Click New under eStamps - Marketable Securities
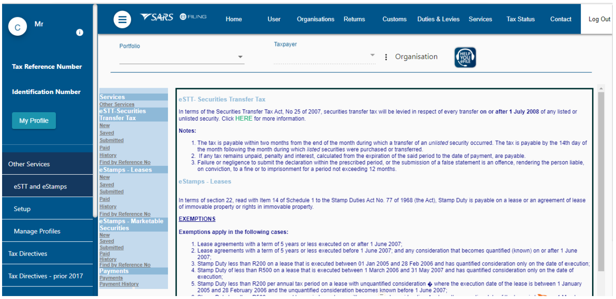The height and width of the screenshot is (299, 616). click(x=105, y=235)
